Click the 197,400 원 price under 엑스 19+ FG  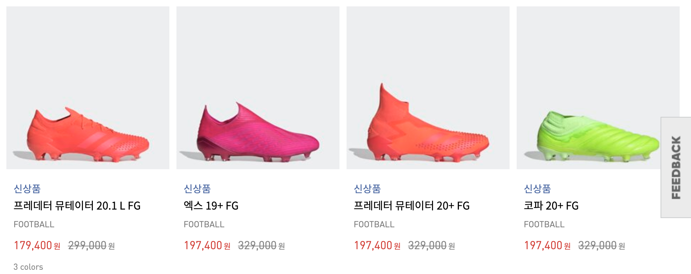point(207,245)
